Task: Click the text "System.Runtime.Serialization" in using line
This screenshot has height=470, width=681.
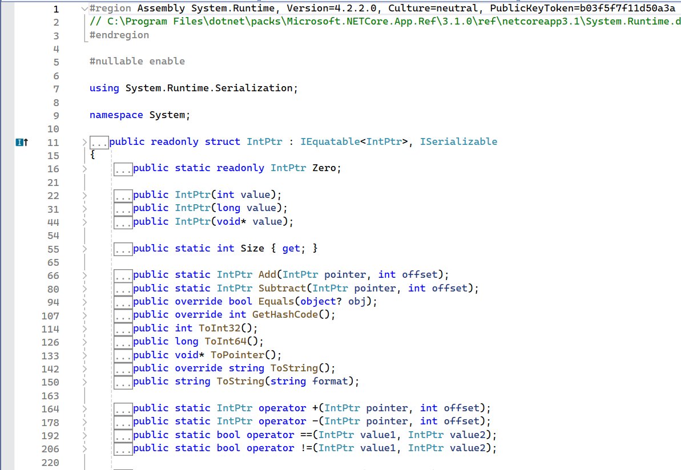Action: click(209, 88)
